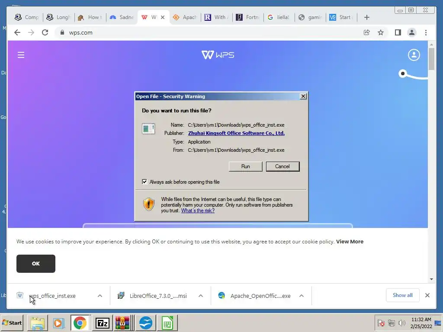Open the blue bird app in taskbar
This screenshot has width=443, height=332.
(146, 322)
